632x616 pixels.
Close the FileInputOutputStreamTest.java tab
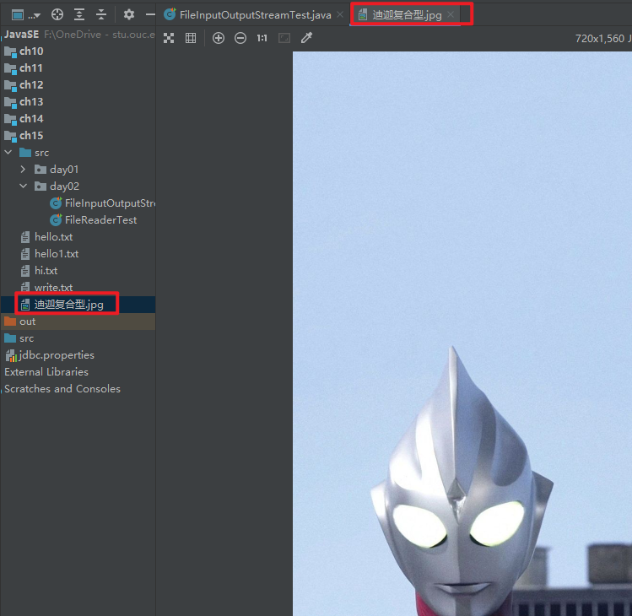click(x=340, y=15)
